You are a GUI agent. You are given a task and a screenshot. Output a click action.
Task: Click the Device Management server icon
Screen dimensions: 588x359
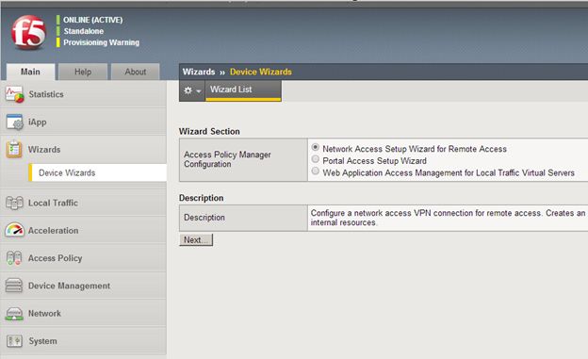coord(14,286)
